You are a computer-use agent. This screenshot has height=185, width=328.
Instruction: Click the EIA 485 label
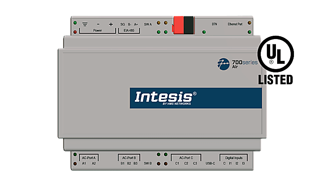click(129, 30)
